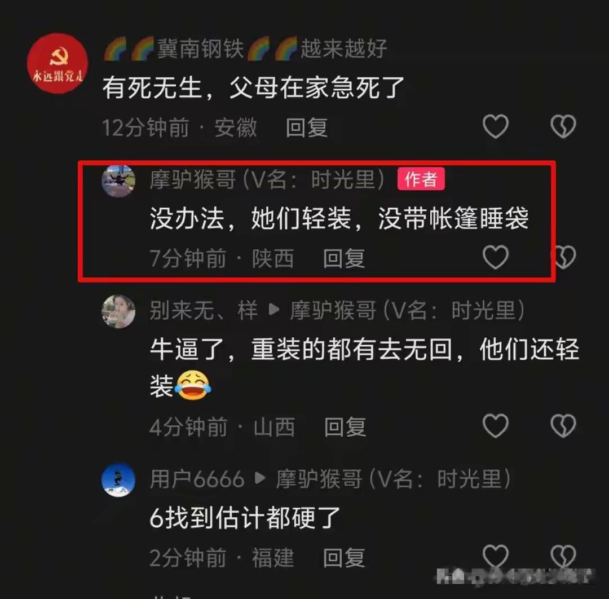
Task: Dislike 用户6666's comment from 福建
Action: (x=563, y=556)
